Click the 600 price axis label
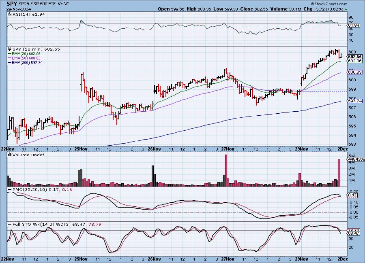 [352, 80]
